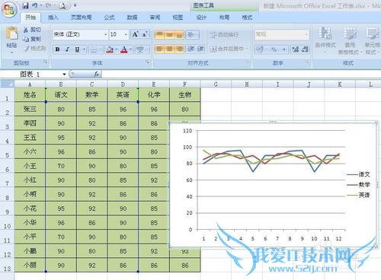The width and height of the screenshot is (381, 280).
Task: Switch to the Formulas (公式) tab
Action: click(x=109, y=17)
